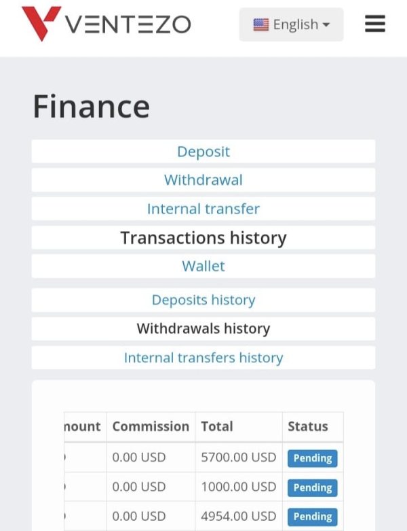This screenshot has width=407, height=531.
Task: Expand the English language dropdown
Action: click(291, 24)
